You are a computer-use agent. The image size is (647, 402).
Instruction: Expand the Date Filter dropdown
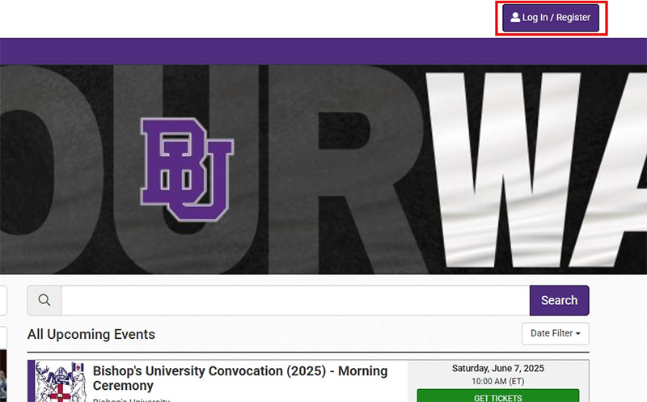[x=556, y=333]
